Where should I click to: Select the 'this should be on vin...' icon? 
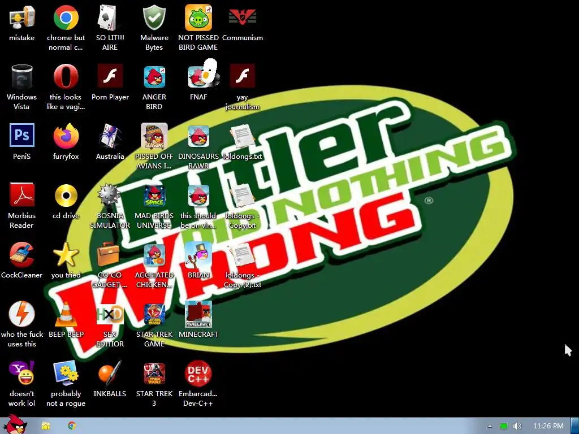pos(198,195)
